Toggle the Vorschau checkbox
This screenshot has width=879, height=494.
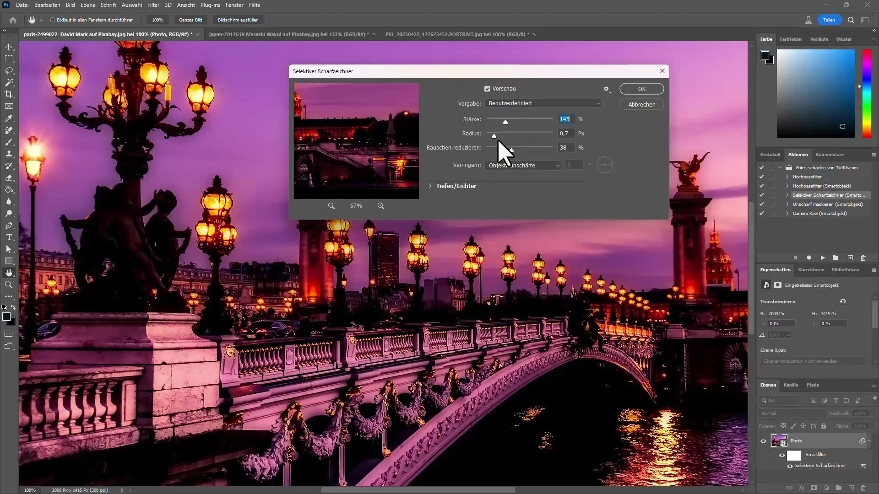[x=487, y=89]
